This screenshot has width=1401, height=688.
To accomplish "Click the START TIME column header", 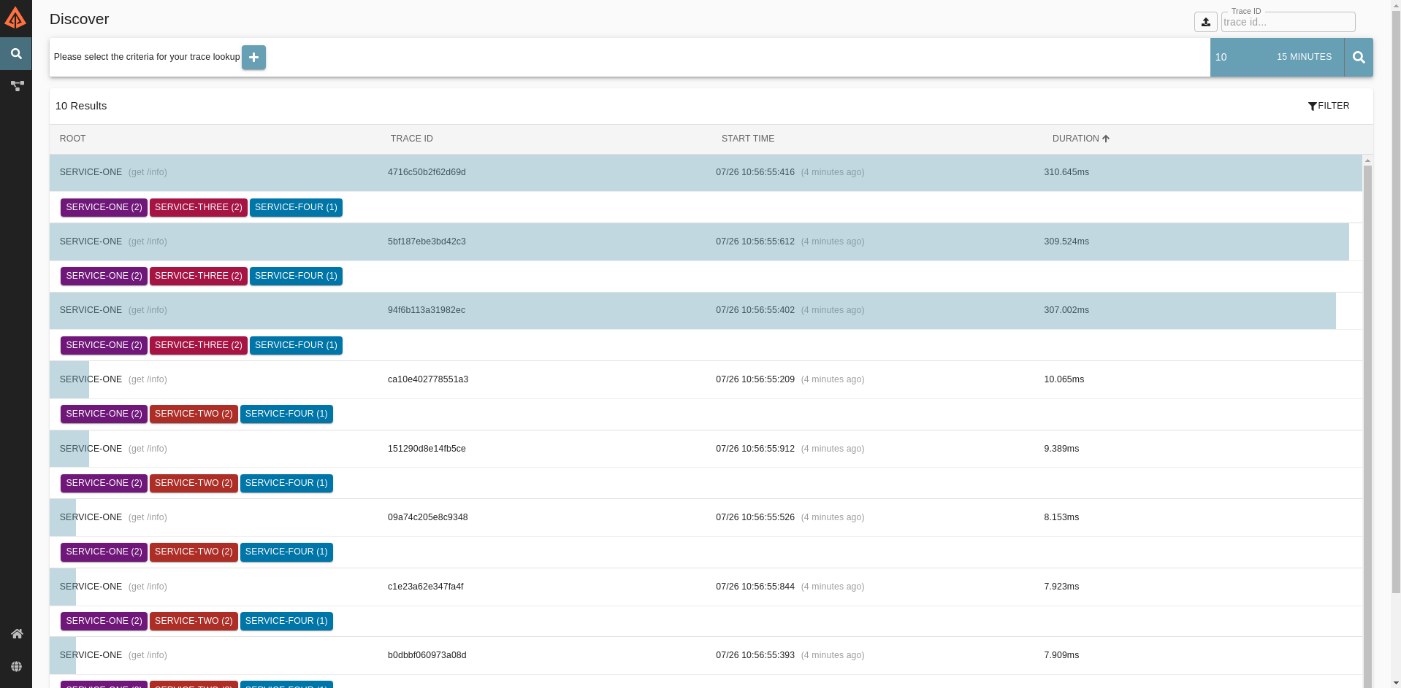I will [x=747, y=139].
